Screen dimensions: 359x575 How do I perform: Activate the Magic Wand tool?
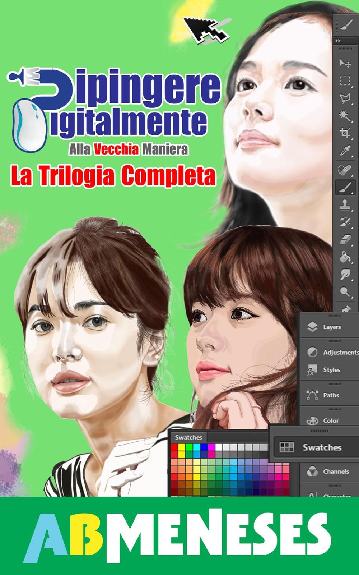click(345, 116)
